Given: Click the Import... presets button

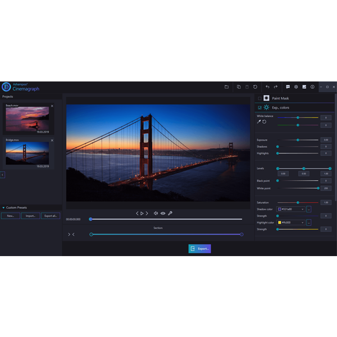Looking at the screenshot, I should coord(30,216).
